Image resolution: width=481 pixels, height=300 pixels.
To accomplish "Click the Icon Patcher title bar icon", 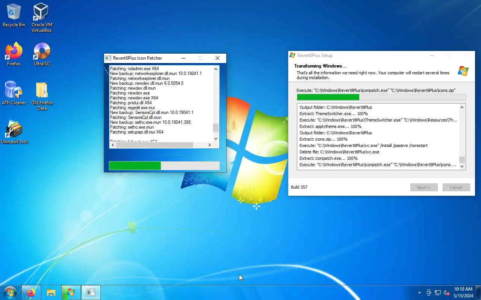I will 108,58.
